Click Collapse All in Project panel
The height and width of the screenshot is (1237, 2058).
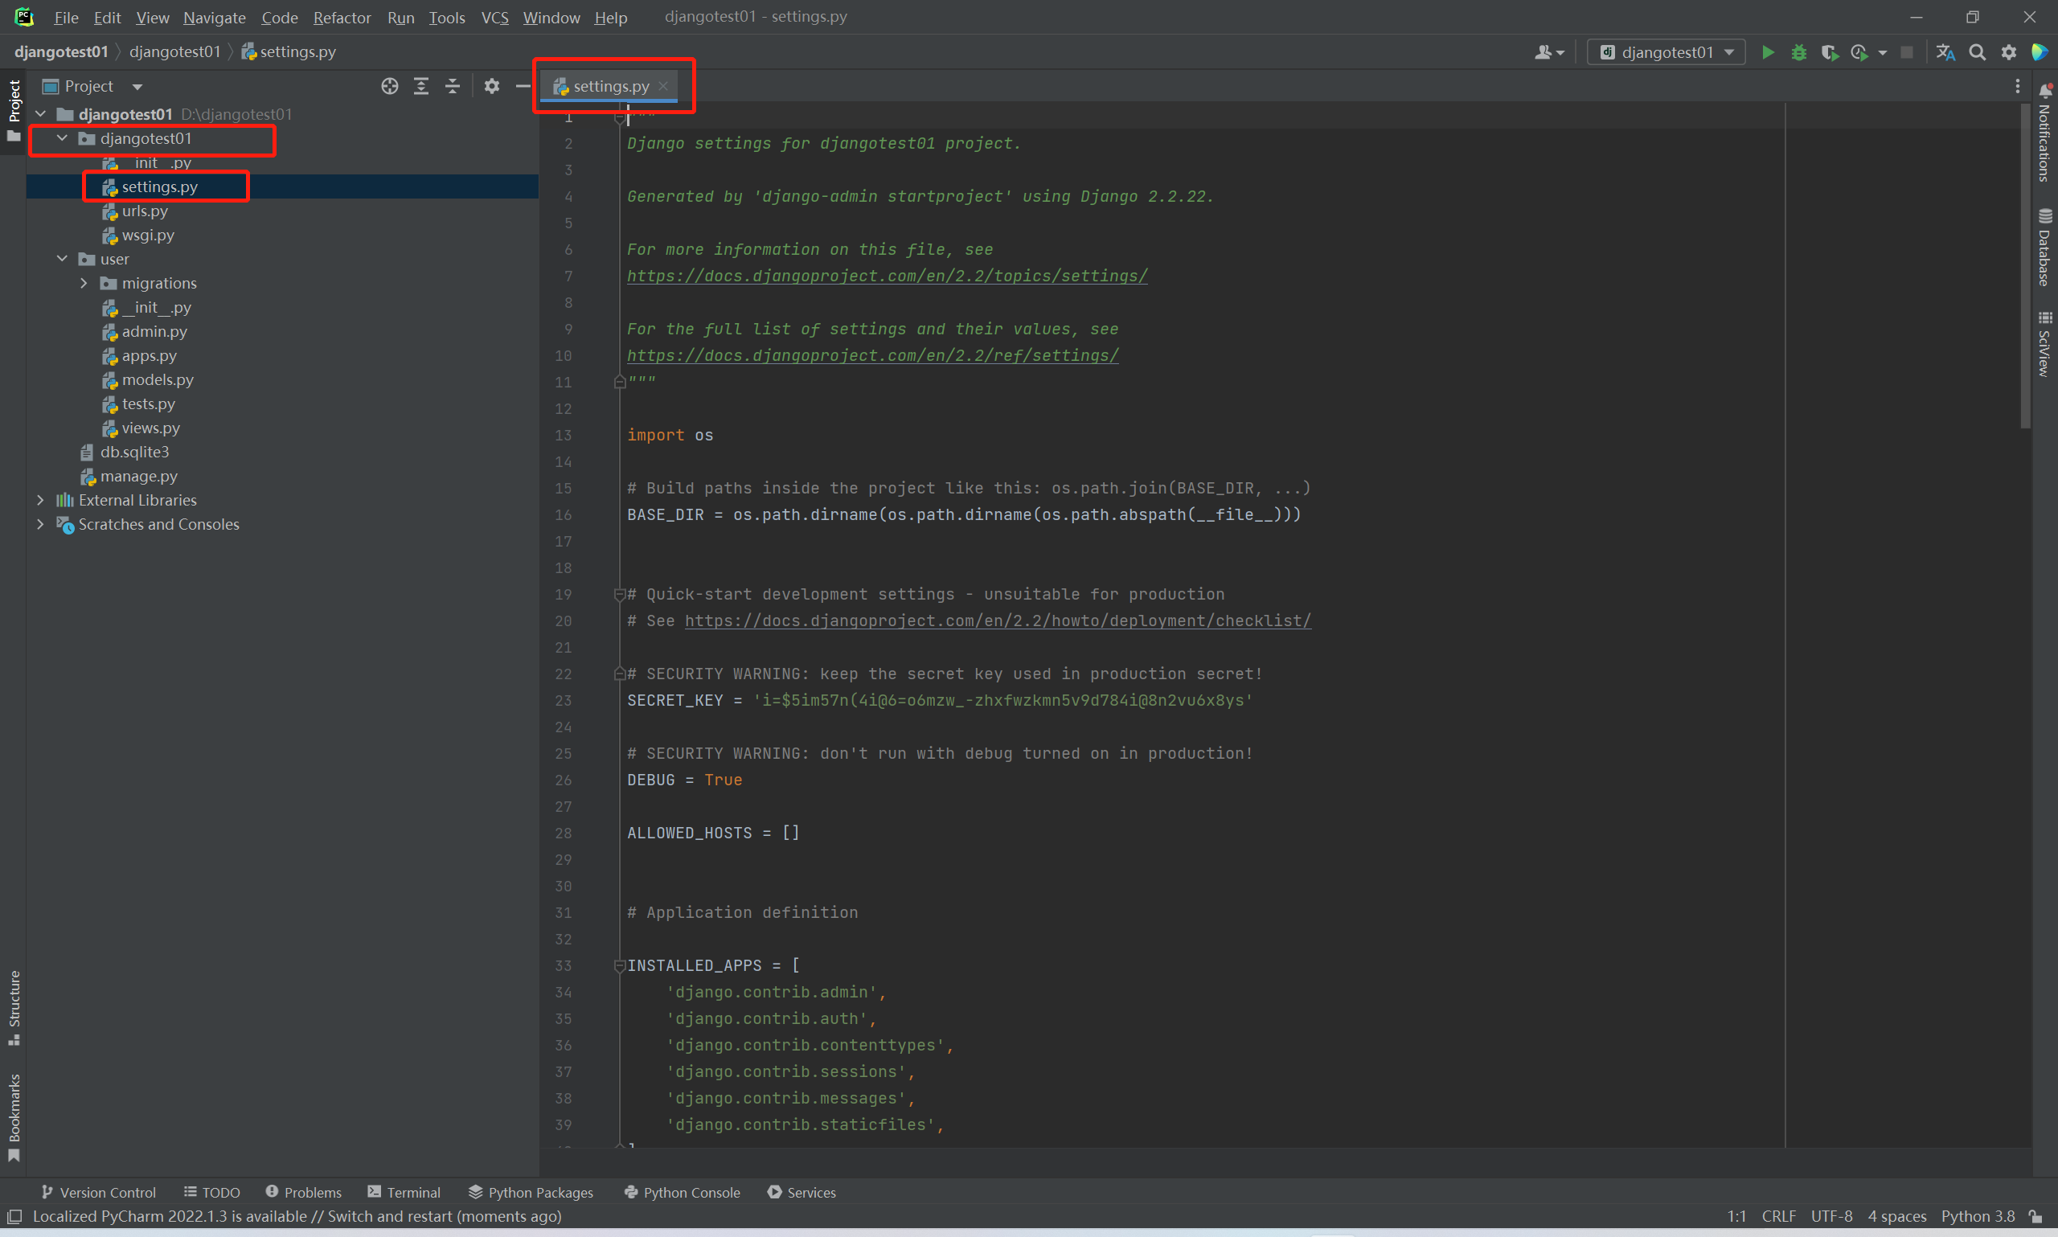[x=453, y=86]
